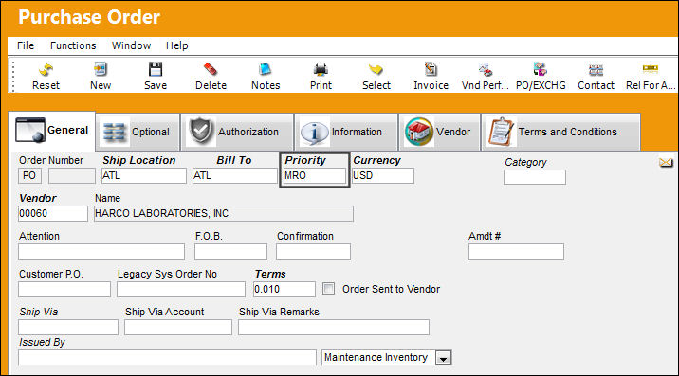
Task: Click the Issued By label
Action: pos(42,342)
